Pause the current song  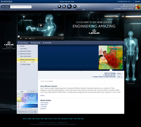point(69,6)
